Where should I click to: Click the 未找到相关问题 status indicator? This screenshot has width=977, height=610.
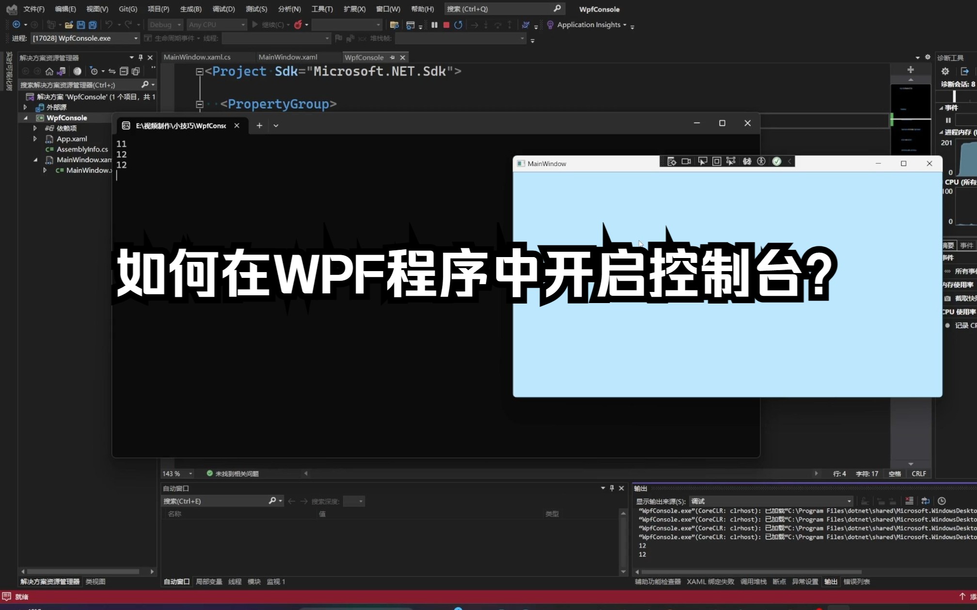tap(233, 473)
